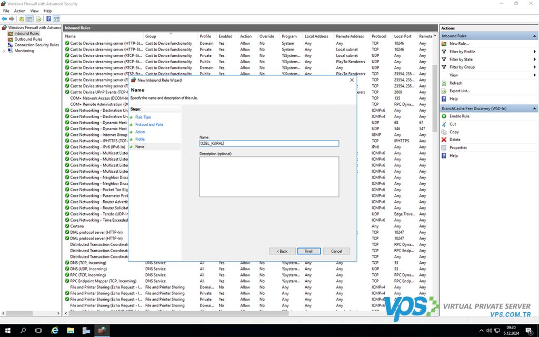539x337 pixels.
Task: Click Enable Rule in the Actions pane
Action: click(x=459, y=116)
